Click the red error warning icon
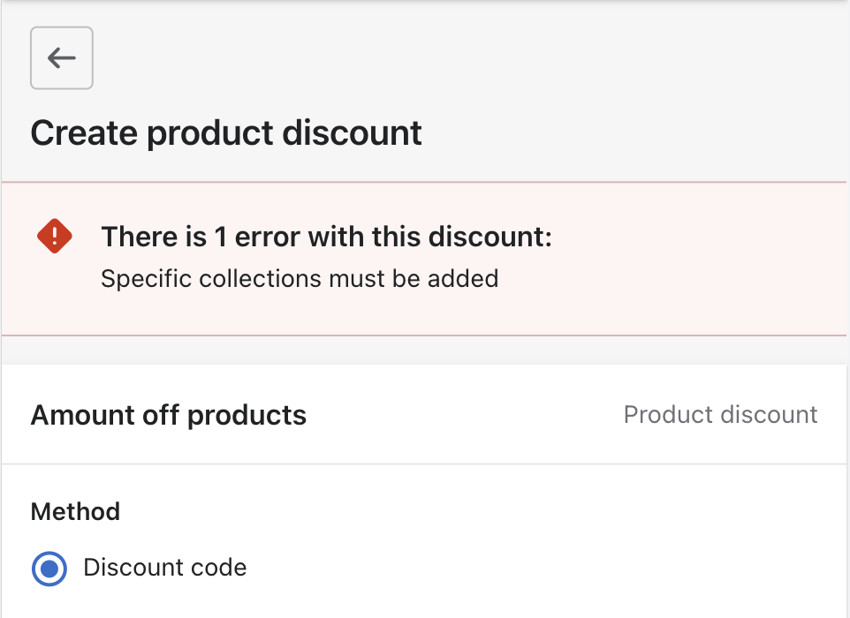Viewport: 850px width, 618px height. [55, 236]
